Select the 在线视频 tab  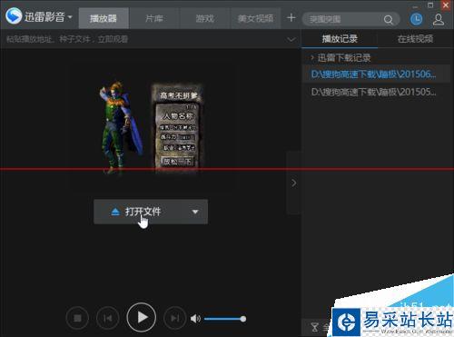click(415, 39)
